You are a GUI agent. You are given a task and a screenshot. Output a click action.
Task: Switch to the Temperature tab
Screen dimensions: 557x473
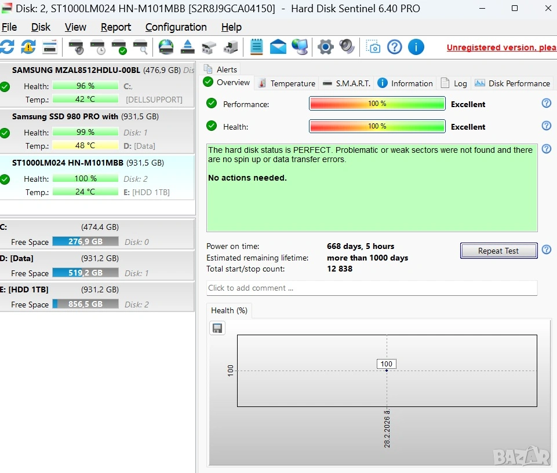tap(287, 83)
